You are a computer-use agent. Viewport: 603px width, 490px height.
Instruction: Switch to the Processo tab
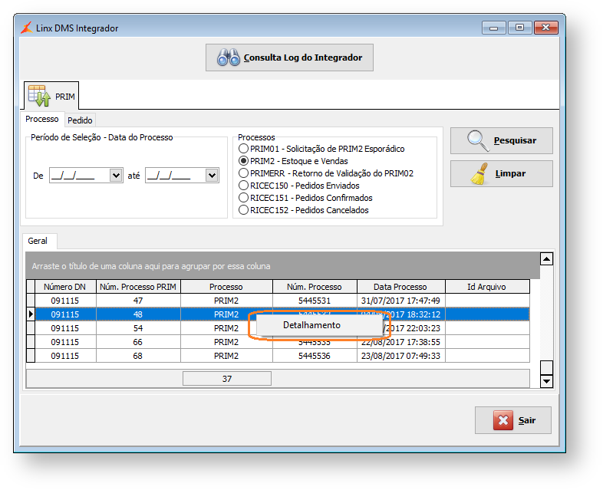pos(42,119)
